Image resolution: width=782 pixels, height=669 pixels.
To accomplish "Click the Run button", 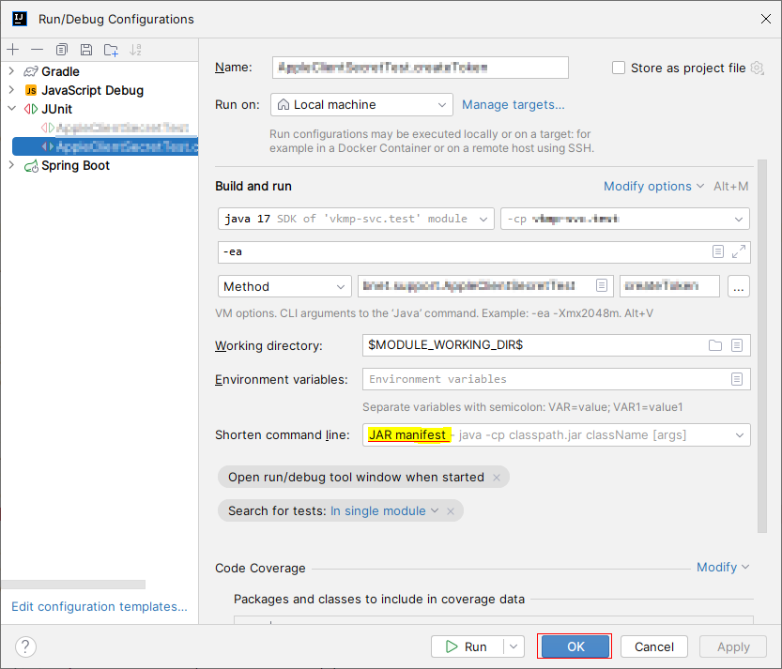I will (x=467, y=647).
